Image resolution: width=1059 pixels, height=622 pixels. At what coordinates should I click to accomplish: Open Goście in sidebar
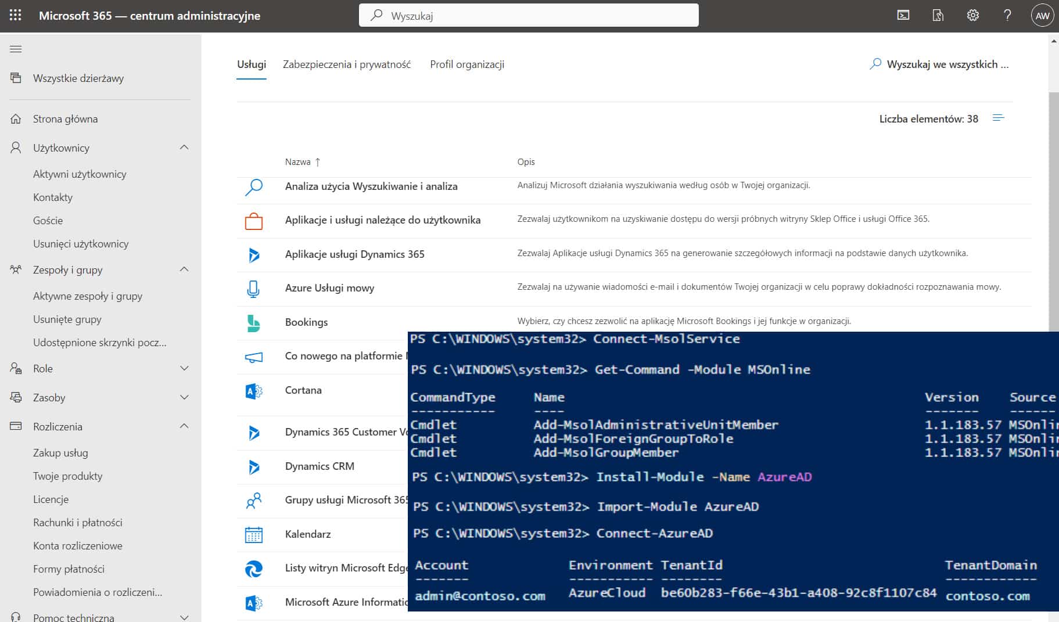coord(48,221)
